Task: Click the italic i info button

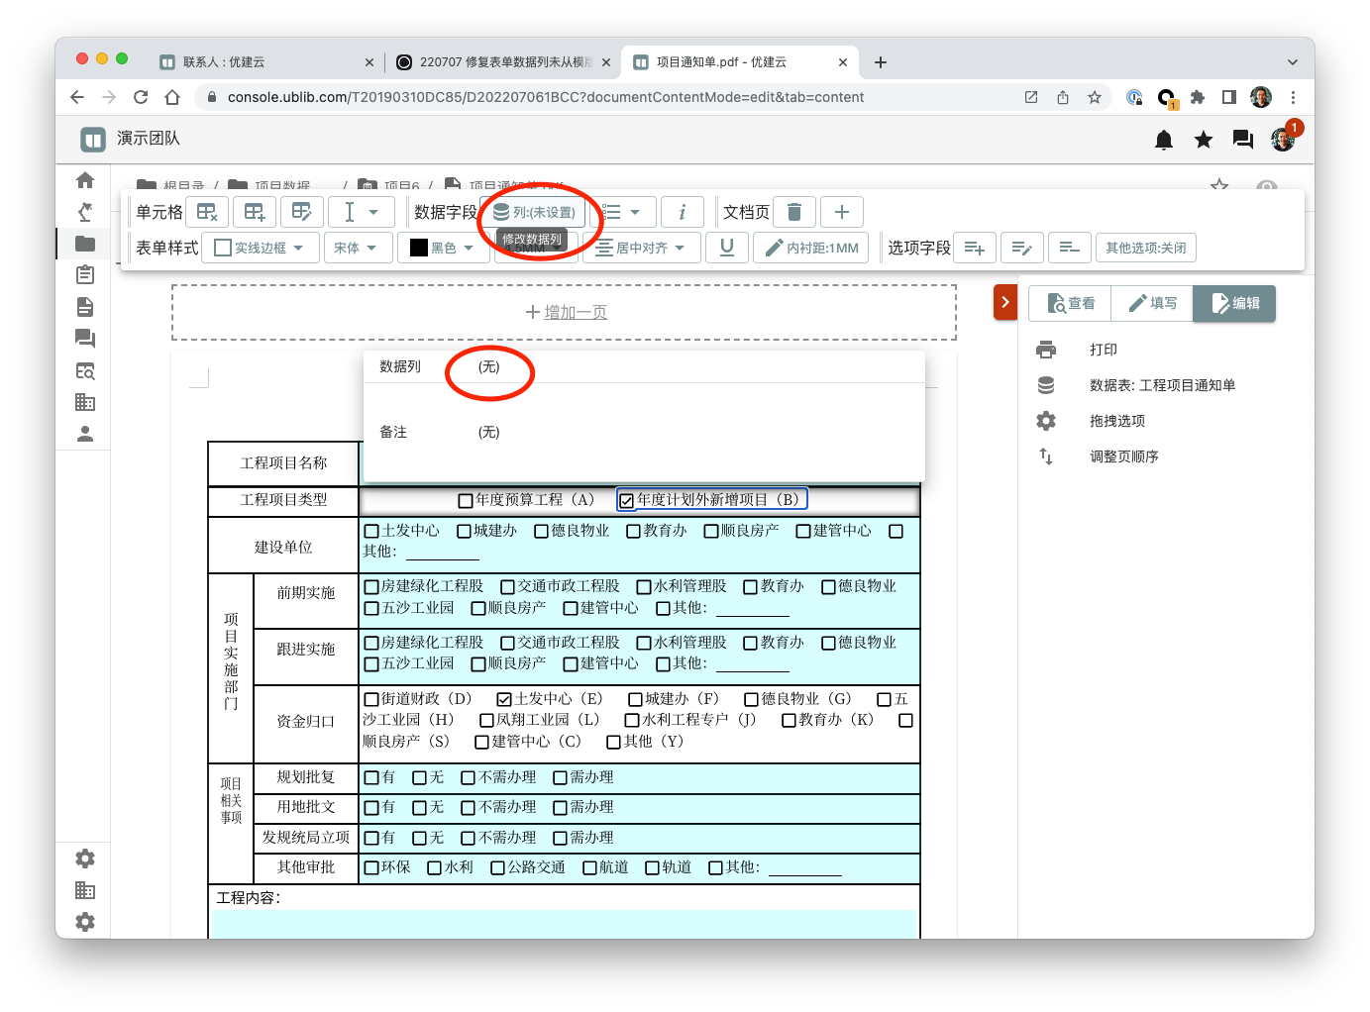Action: click(x=682, y=212)
